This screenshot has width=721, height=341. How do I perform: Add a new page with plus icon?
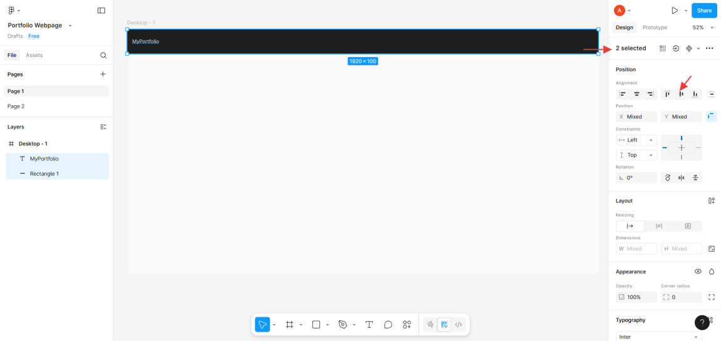pos(103,74)
